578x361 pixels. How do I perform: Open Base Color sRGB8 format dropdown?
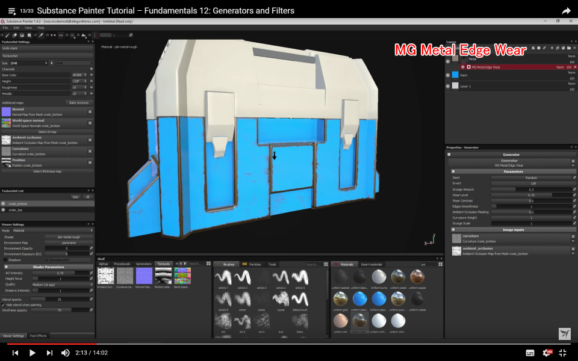point(79,75)
